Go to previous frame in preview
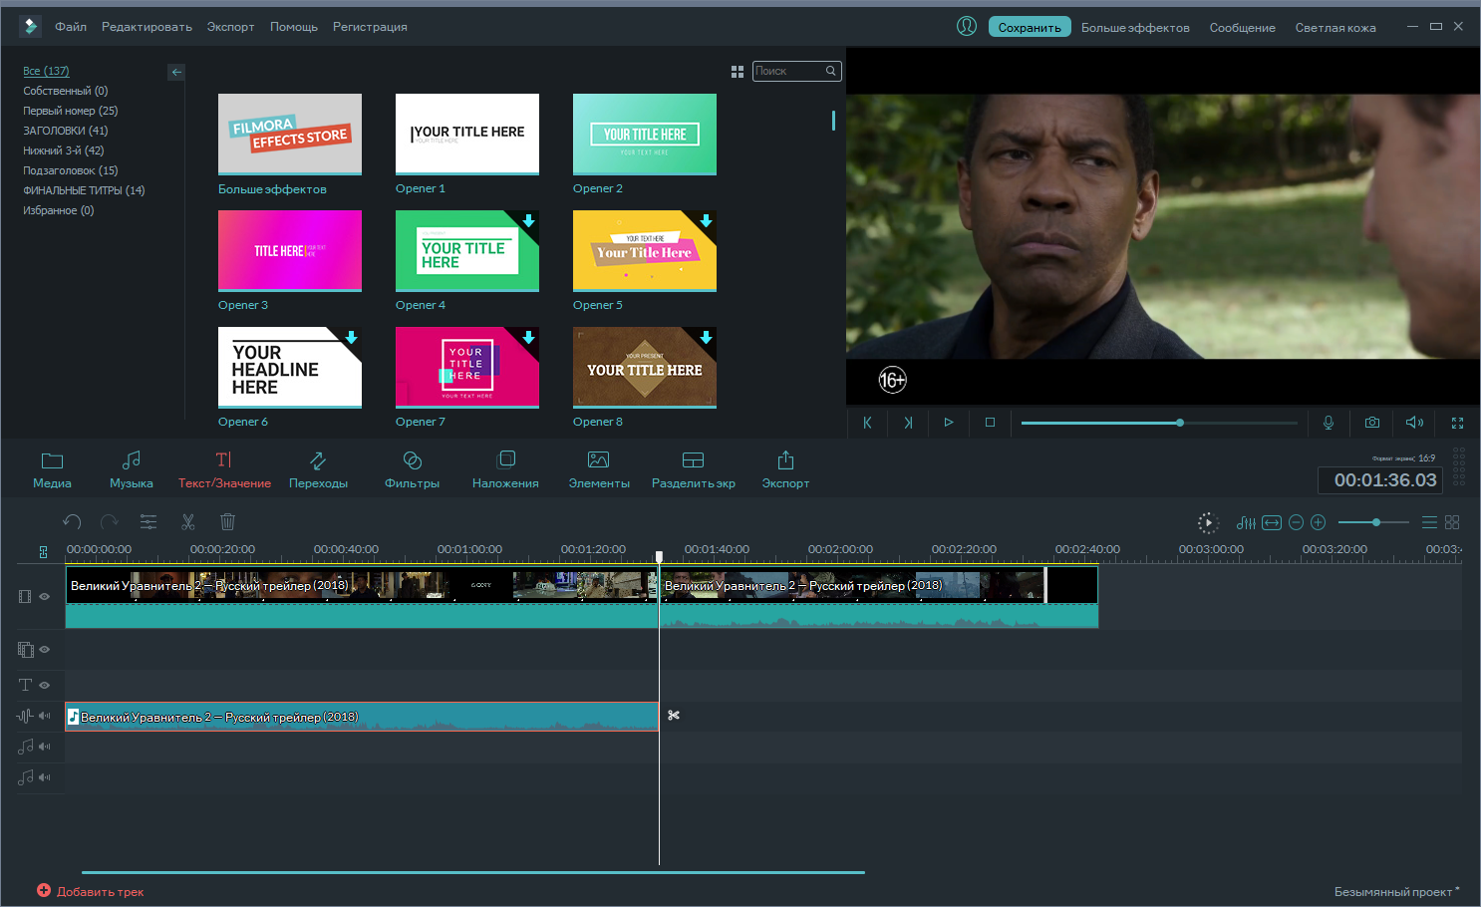The width and height of the screenshot is (1481, 907). pos(867,423)
